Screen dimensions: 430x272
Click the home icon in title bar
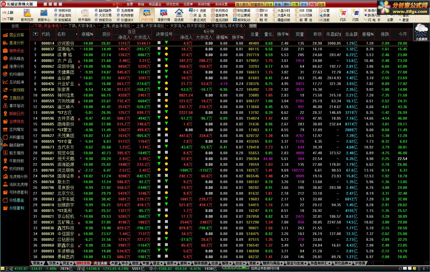click(x=45, y=4)
